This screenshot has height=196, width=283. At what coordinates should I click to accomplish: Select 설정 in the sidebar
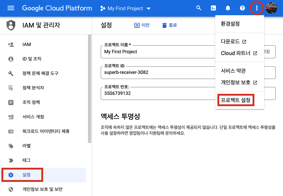pos(43,175)
